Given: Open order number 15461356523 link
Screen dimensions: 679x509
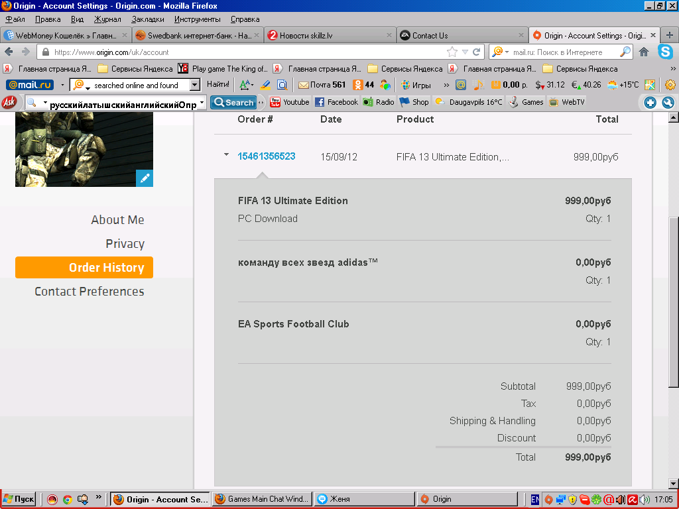Looking at the screenshot, I should (267, 156).
